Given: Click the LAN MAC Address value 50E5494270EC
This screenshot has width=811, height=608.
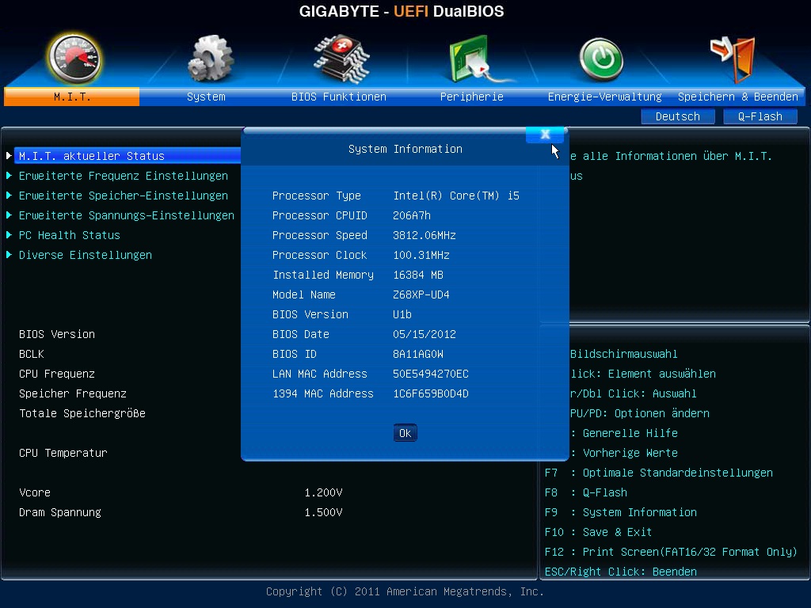Looking at the screenshot, I should 430,374.
